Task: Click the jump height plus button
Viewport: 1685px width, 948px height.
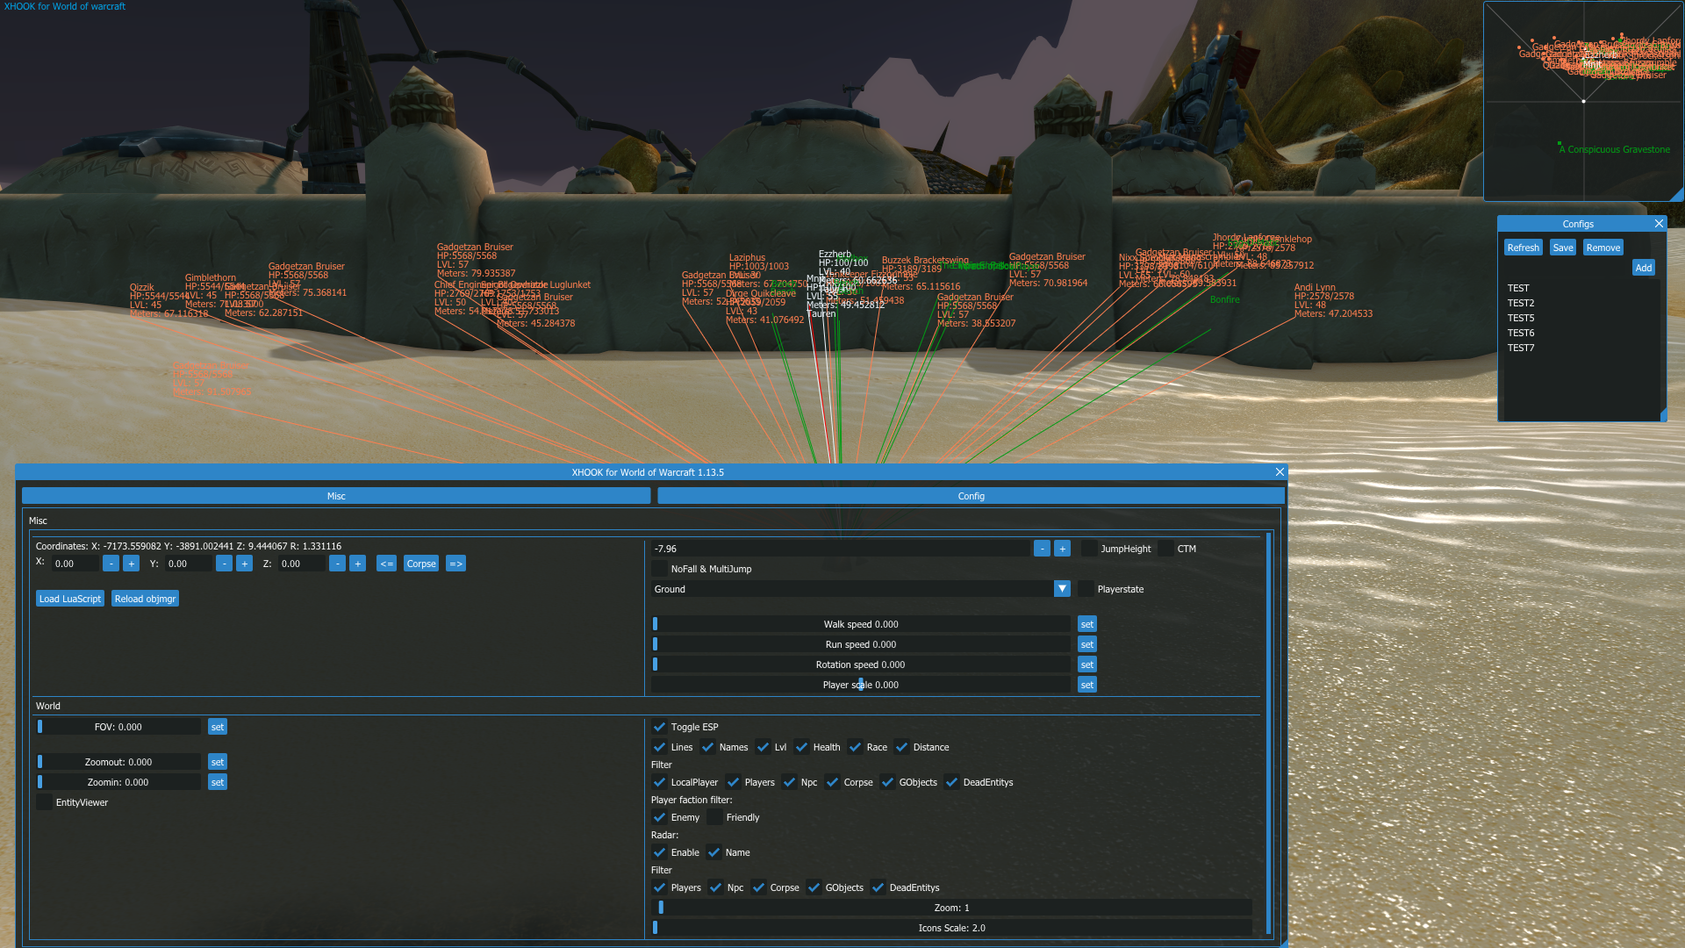Action: coord(1062,549)
